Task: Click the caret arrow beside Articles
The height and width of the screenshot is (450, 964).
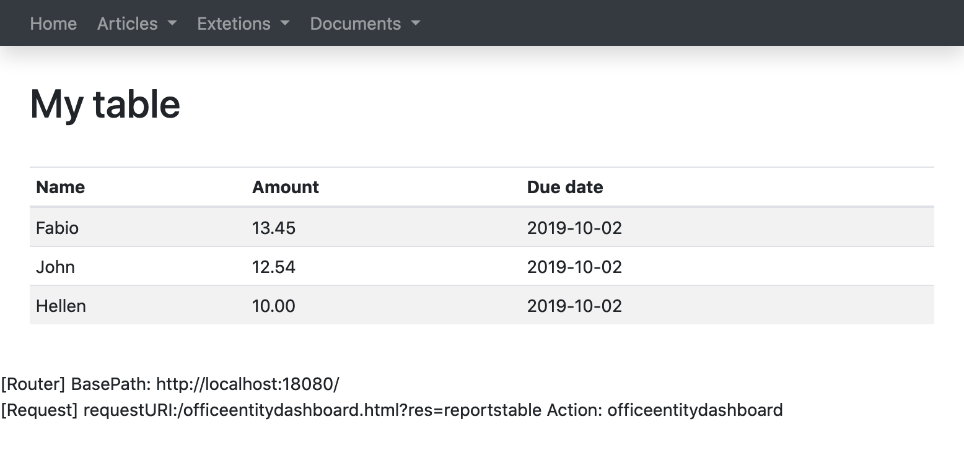Action: click(172, 24)
